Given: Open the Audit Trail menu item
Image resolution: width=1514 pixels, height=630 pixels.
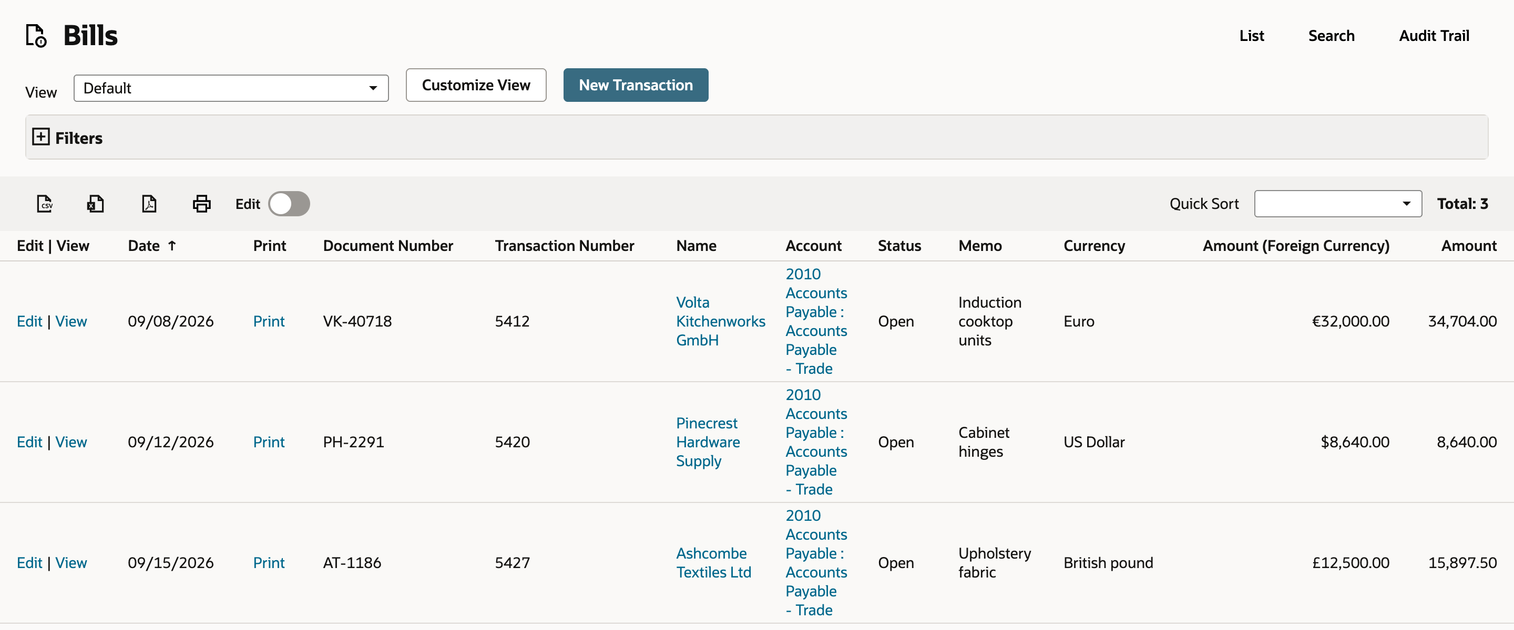Looking at the screenshot, I should [1434, 36].
